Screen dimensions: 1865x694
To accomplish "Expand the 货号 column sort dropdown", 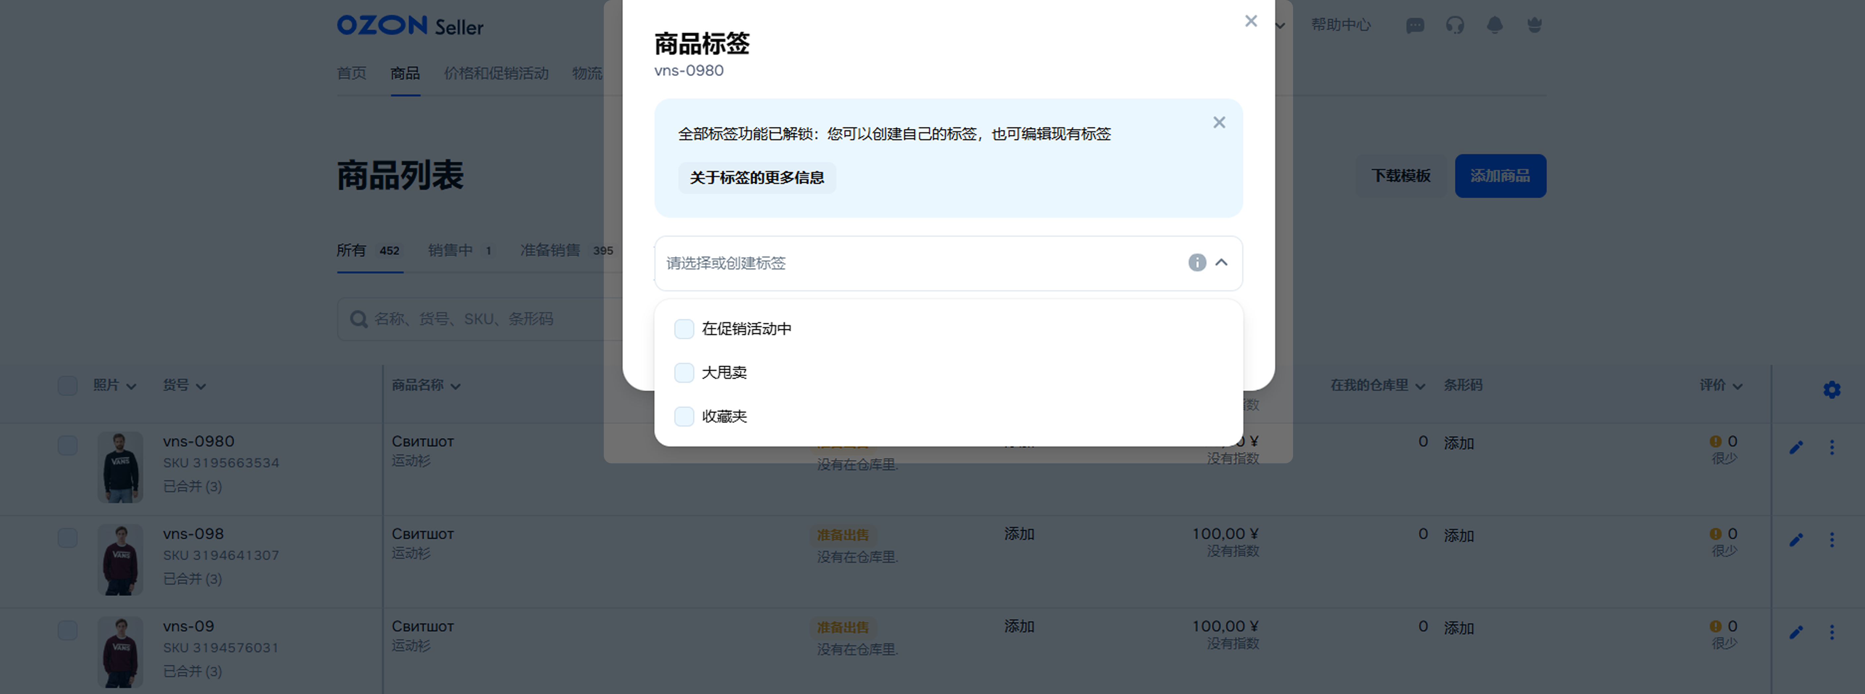I will pyautogui.click(x=201, y=386).
